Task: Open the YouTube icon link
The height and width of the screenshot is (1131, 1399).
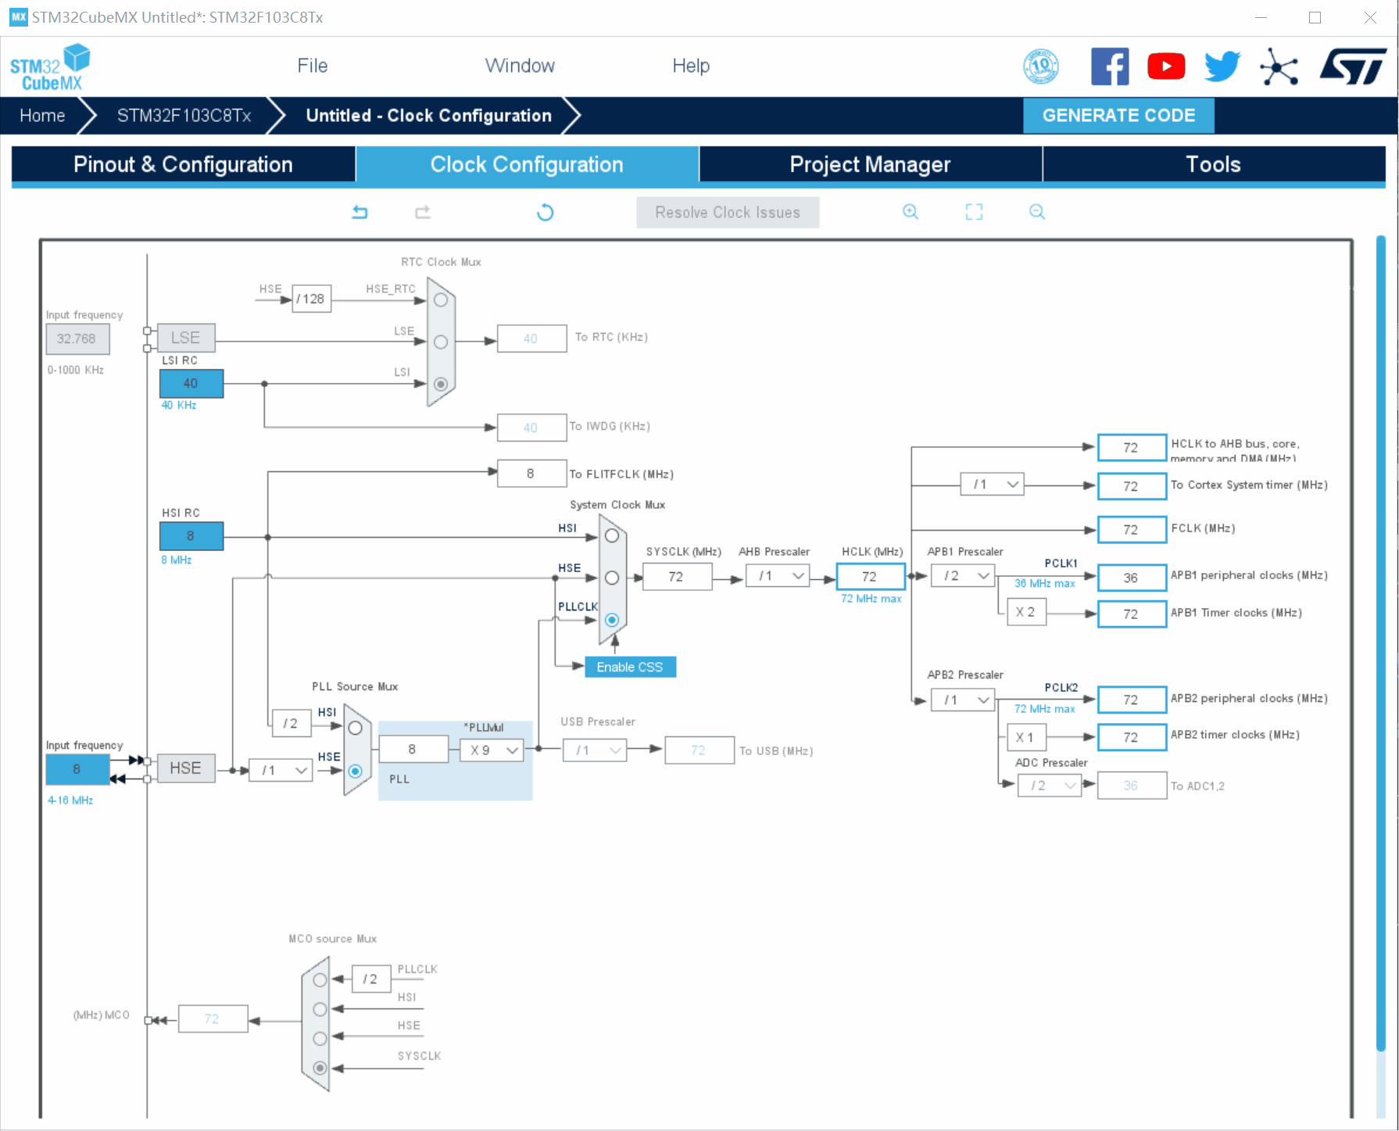Action: coord(1166,66)
